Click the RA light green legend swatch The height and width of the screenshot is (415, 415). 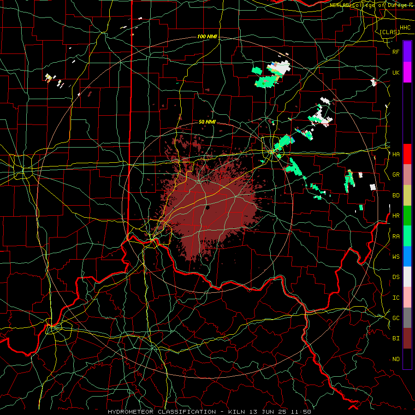point(407,236)
